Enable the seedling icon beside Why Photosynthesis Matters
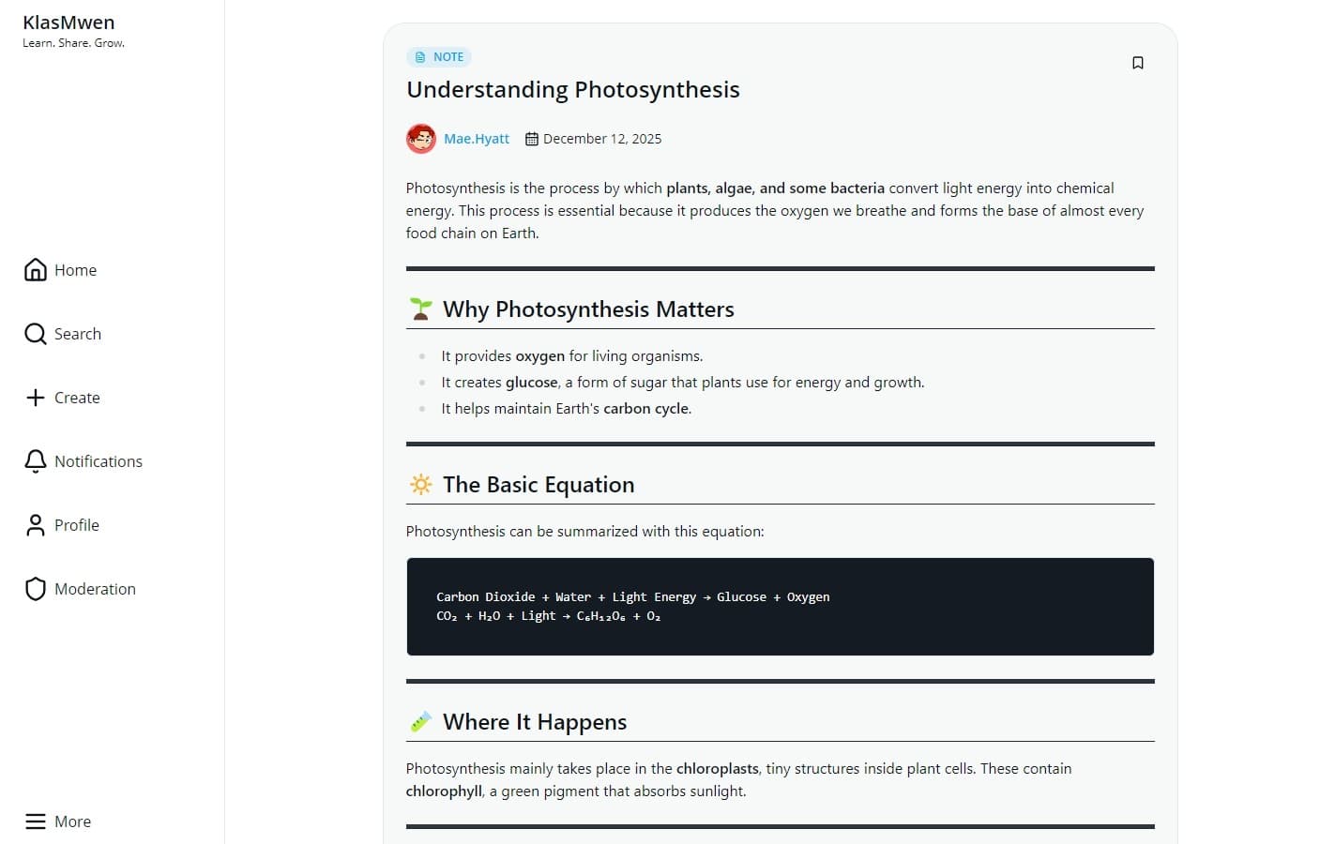The width and height of the screenshot is (1335, 844). pos(420,308)
